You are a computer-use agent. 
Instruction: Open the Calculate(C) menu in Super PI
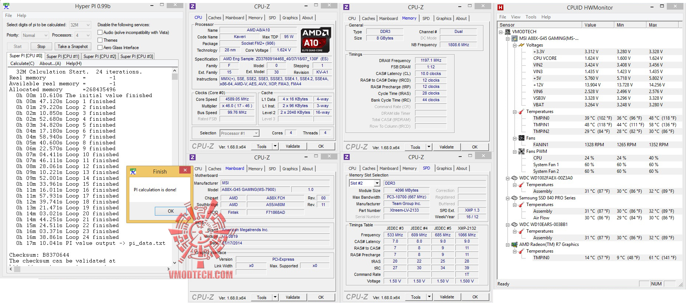pos(23,64)
